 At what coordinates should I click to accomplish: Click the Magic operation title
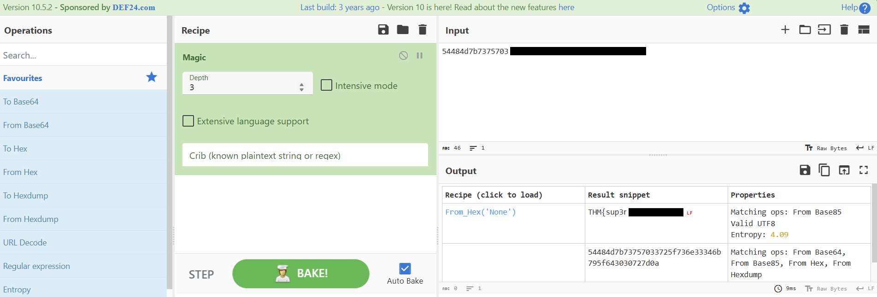(x=194, y=58)
